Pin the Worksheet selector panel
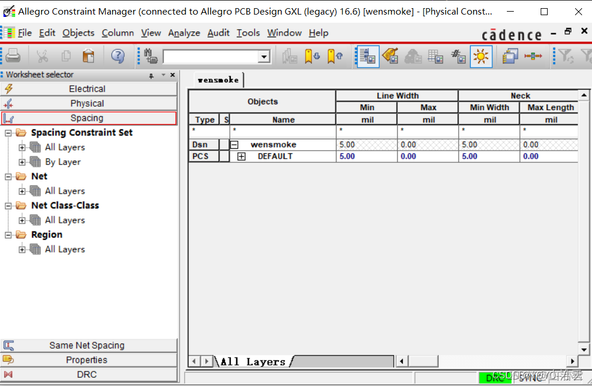This screenshot has height=386, width=592. click(x=152, y=75)
